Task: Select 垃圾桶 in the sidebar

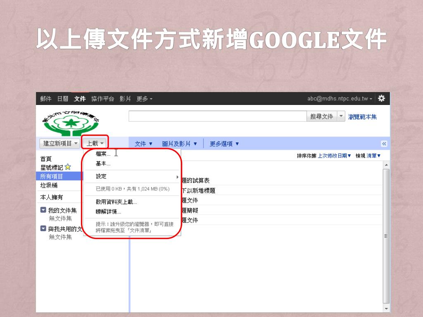Action: tap(49, 185)
